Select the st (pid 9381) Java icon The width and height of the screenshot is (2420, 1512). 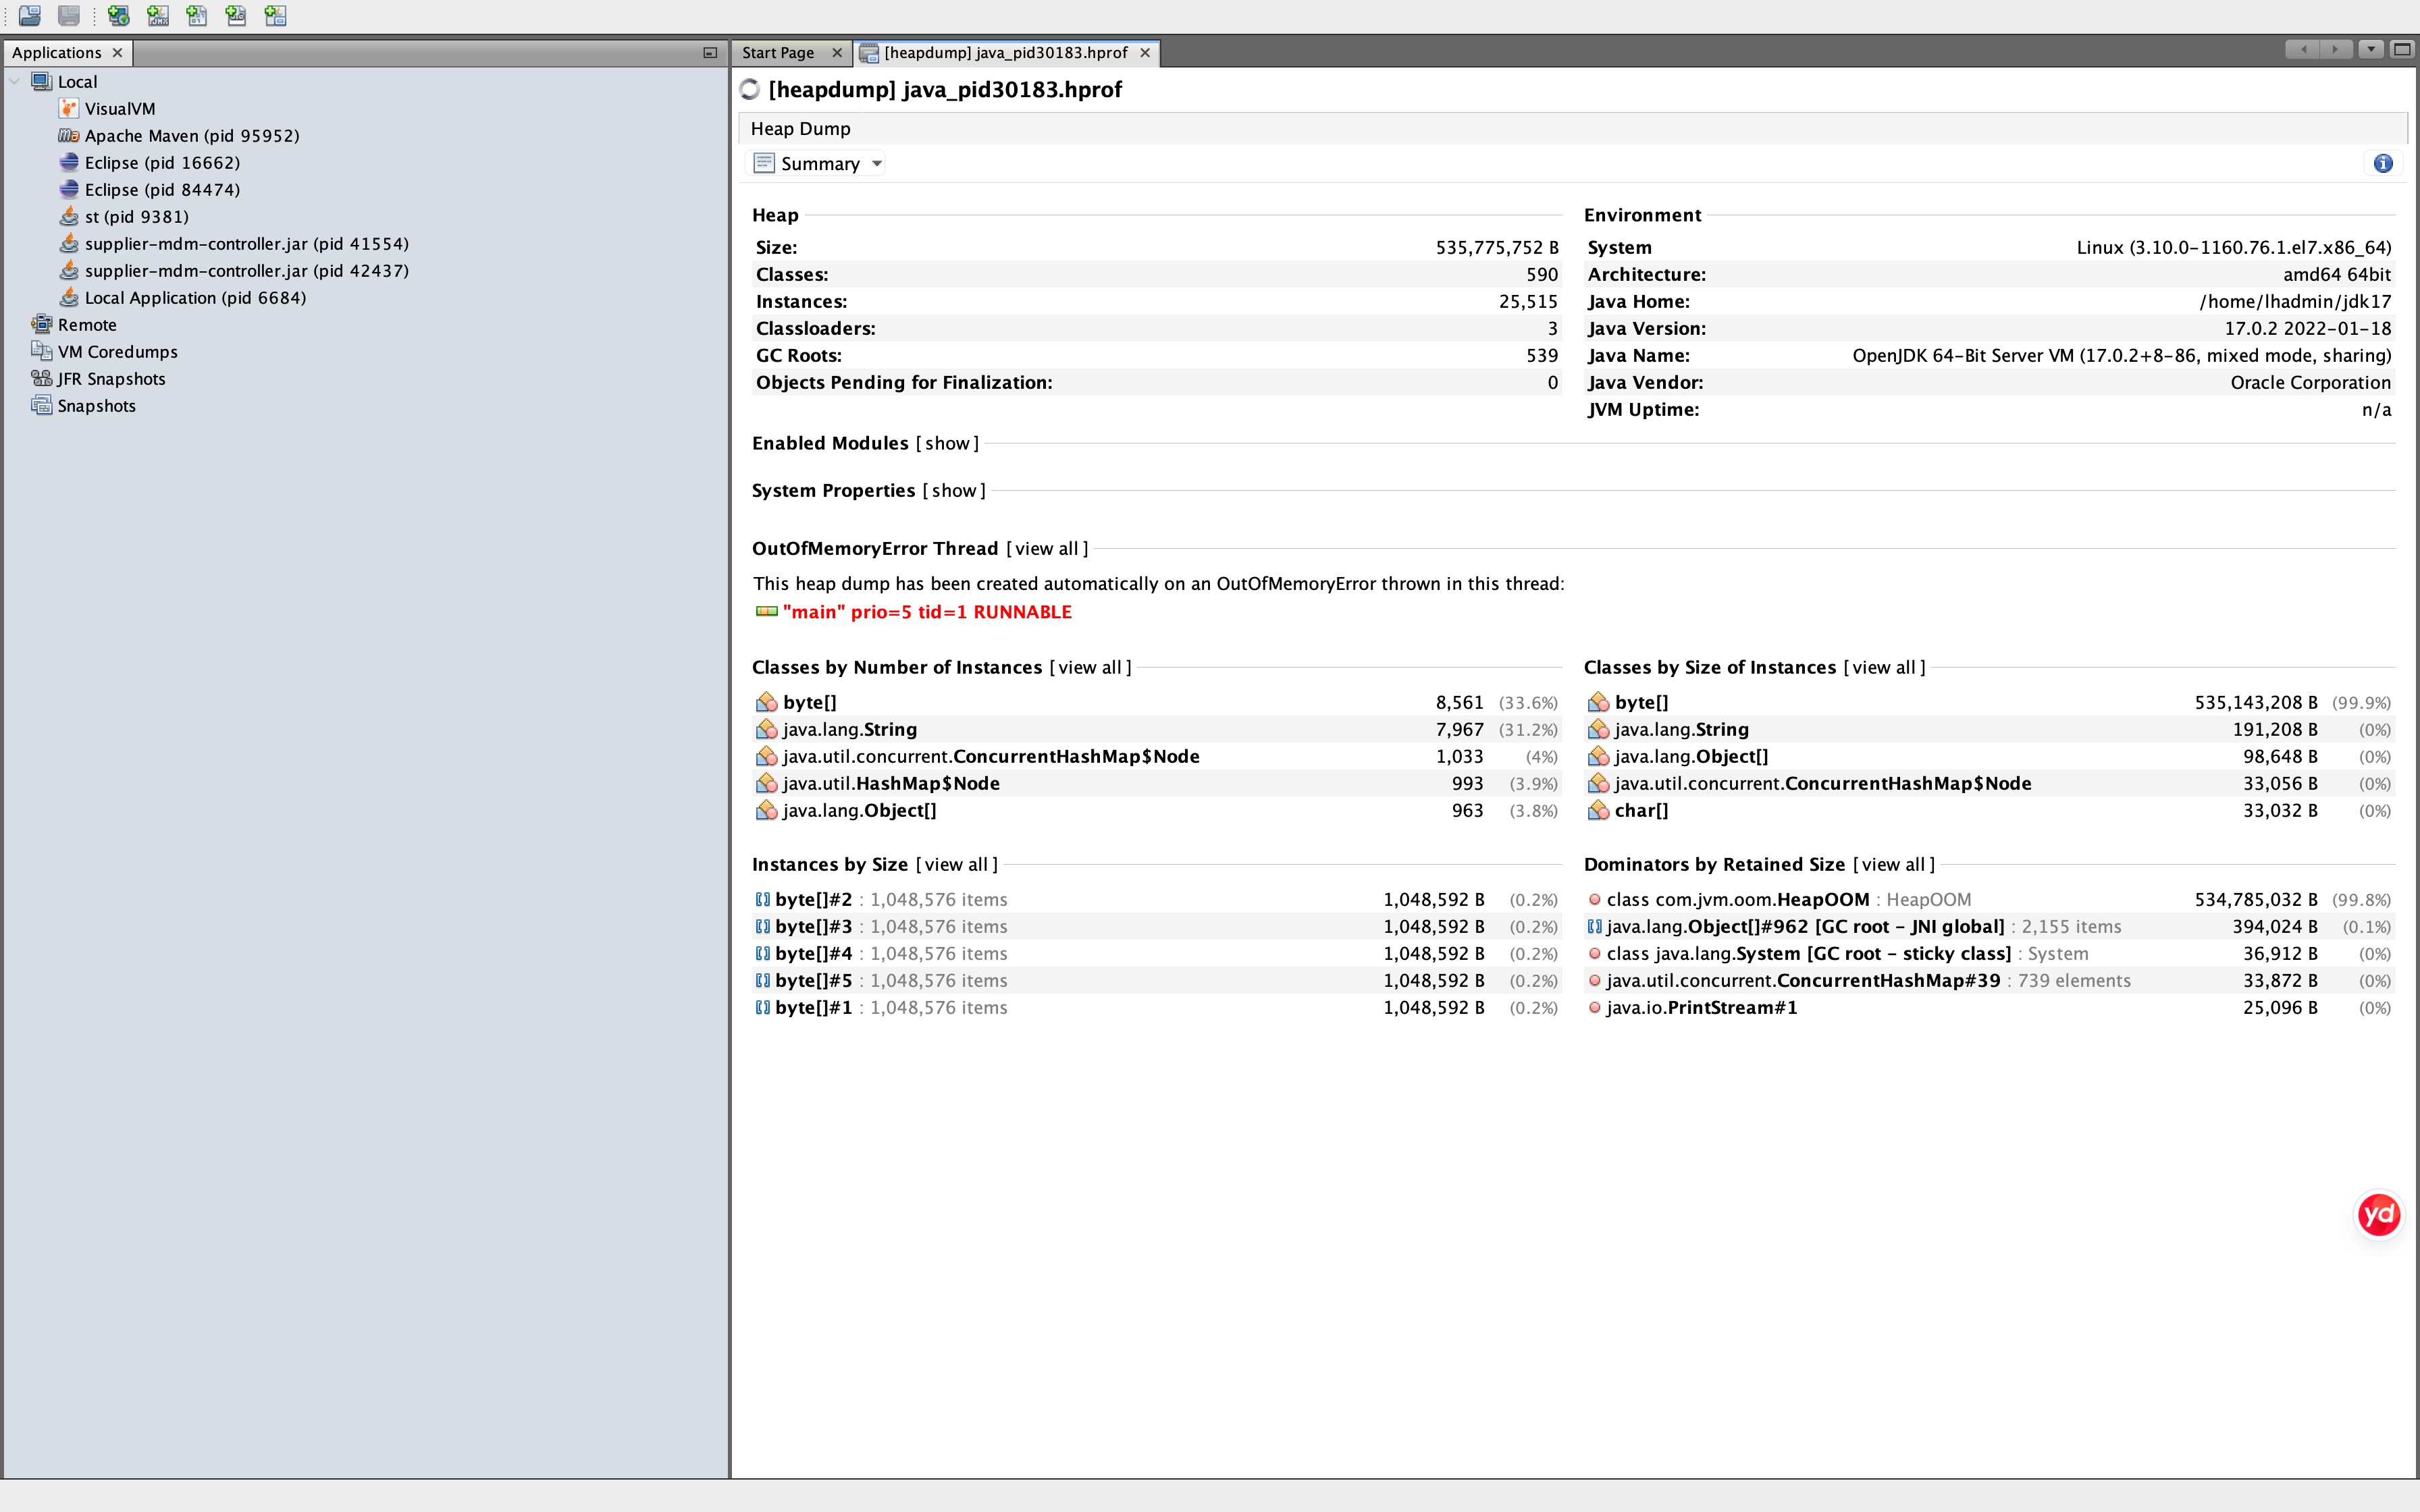[68, 216]
